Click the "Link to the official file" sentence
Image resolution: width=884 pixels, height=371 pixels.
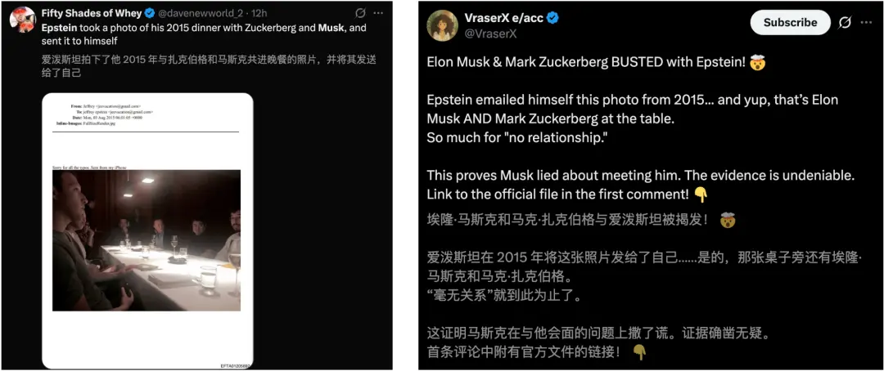click(x=557, y=194)
